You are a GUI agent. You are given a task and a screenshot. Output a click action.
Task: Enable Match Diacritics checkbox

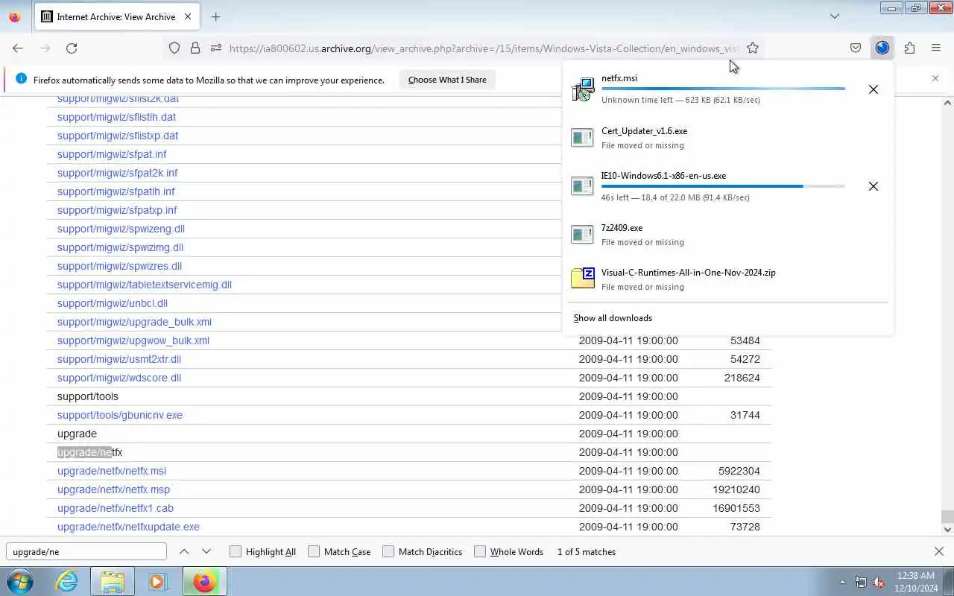[x=388, y=551]
